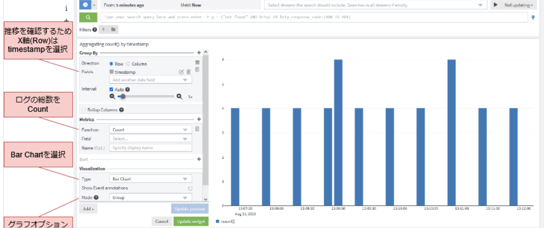Screen dimensions: 544x228
Task: Expand the visualization Type dropdown
Action: point(150,179)
